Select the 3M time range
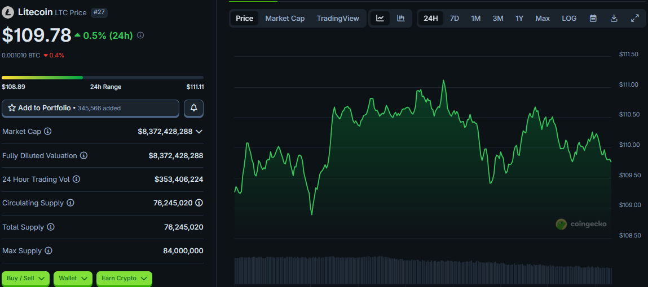 (497, 18)
